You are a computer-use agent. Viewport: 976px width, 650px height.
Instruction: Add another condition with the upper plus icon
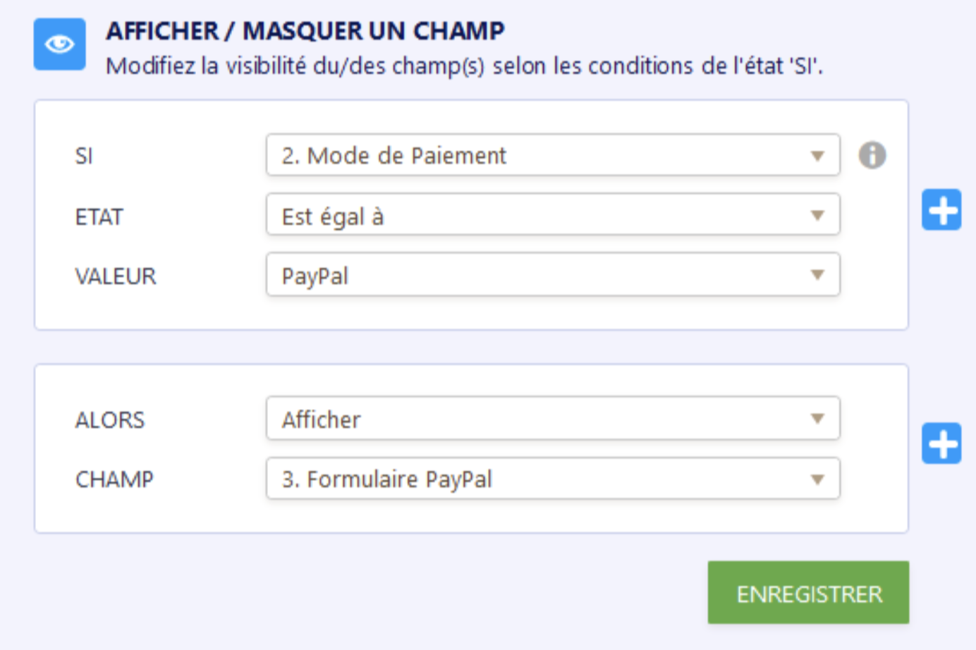pos(941,209)
